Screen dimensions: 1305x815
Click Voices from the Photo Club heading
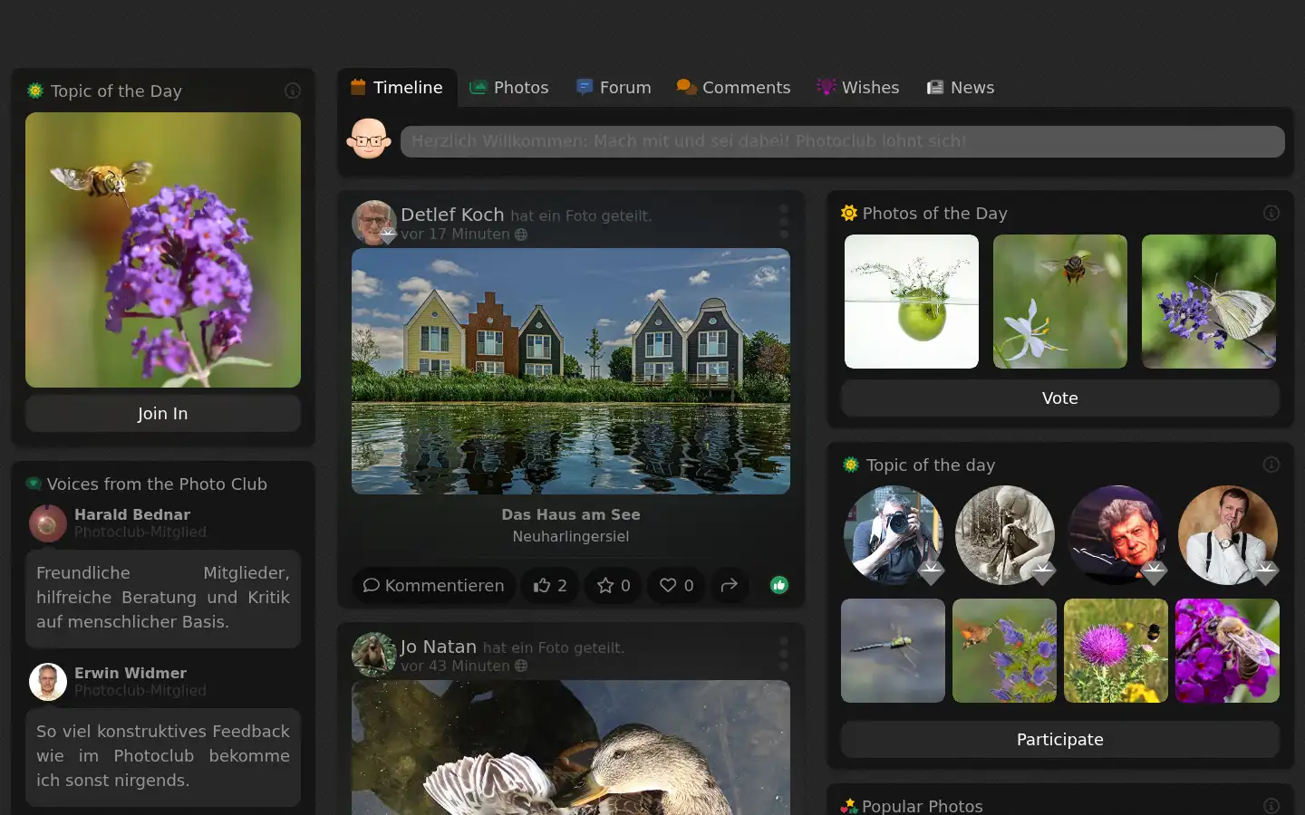[x=157, y=484]
